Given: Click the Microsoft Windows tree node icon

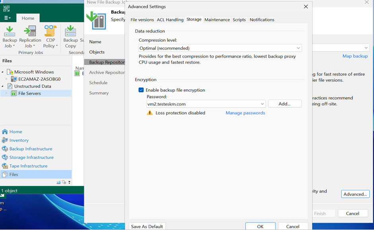Looking at the screenshot, I should tap(10, 72).
